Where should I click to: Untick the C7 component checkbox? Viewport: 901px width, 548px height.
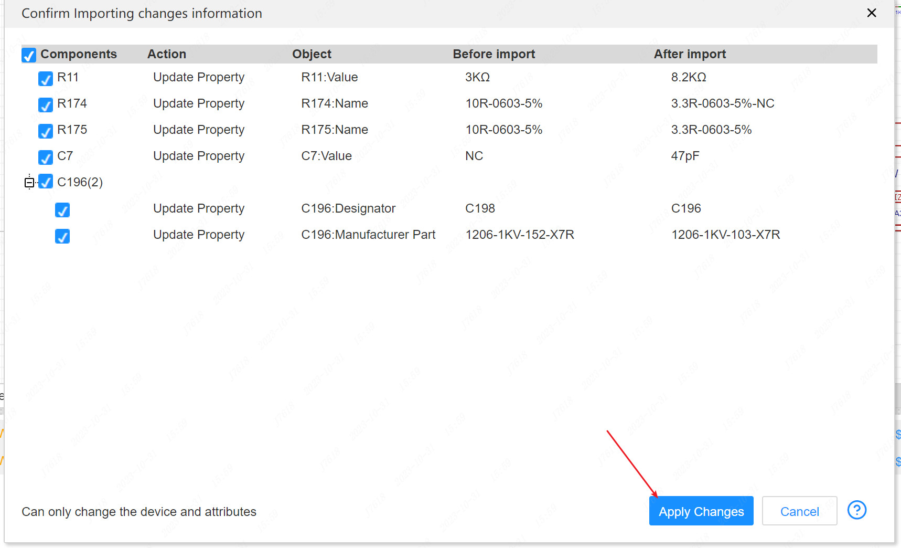click(46, 157)
